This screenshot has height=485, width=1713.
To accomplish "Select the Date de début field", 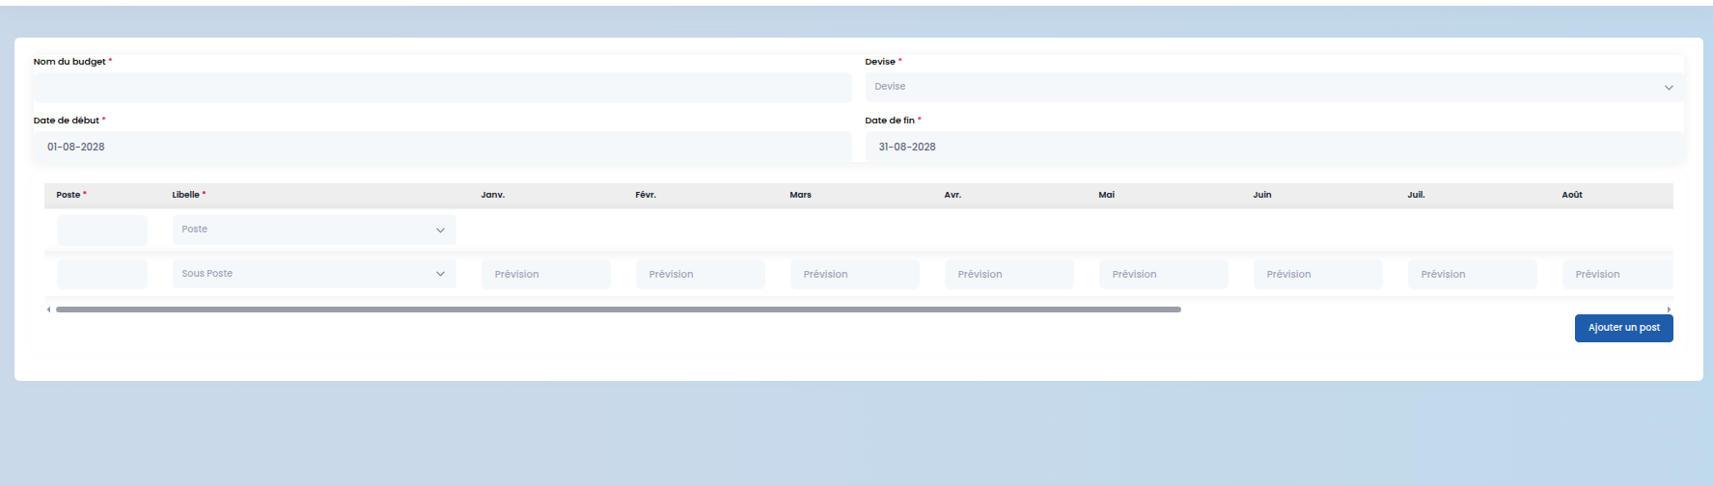I will coord(442,147).
